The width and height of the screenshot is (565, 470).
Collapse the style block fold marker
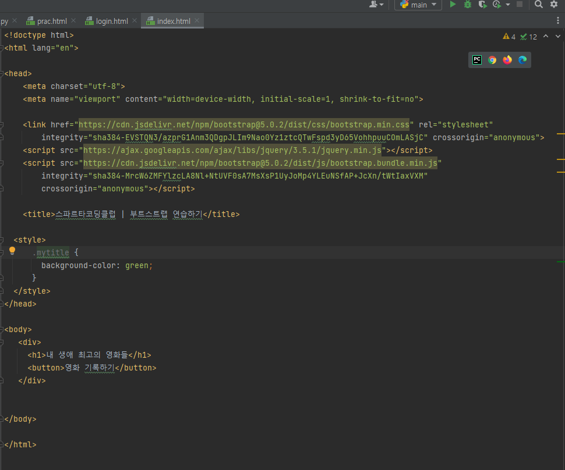(2, 240)
